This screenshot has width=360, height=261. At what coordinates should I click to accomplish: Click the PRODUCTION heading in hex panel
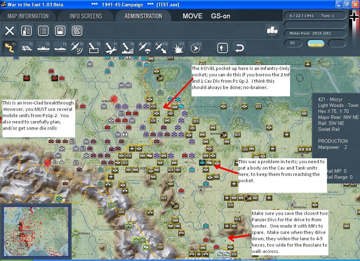[333, 141]
